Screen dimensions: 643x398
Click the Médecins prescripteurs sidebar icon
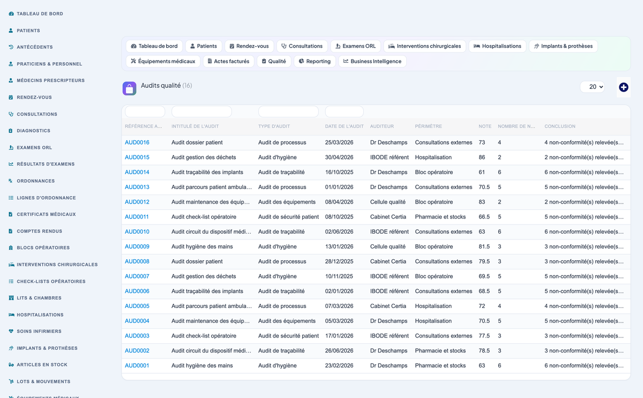pos(11,80)
